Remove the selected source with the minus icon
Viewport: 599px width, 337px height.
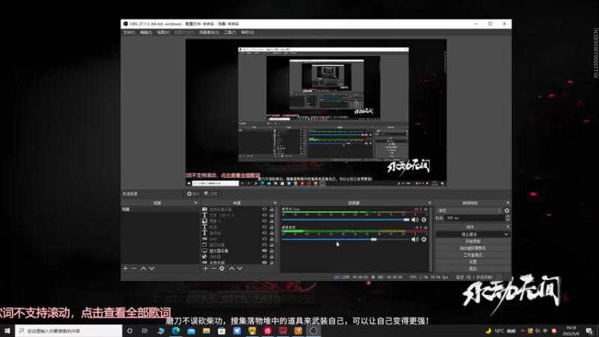[213, 269]
